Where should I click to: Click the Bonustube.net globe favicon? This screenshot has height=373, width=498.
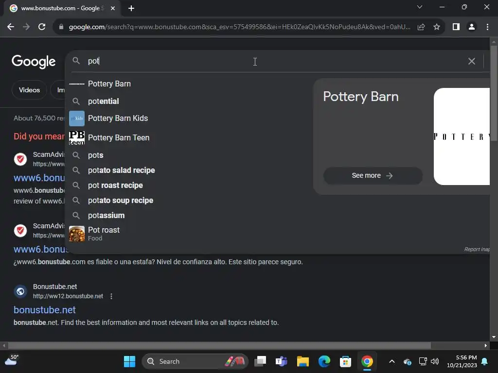[20, 291]
